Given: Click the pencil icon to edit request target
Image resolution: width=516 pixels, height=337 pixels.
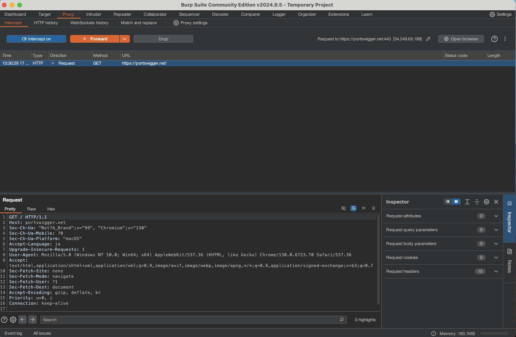Looking at the screenshot, I should click(x=428, y=39).
